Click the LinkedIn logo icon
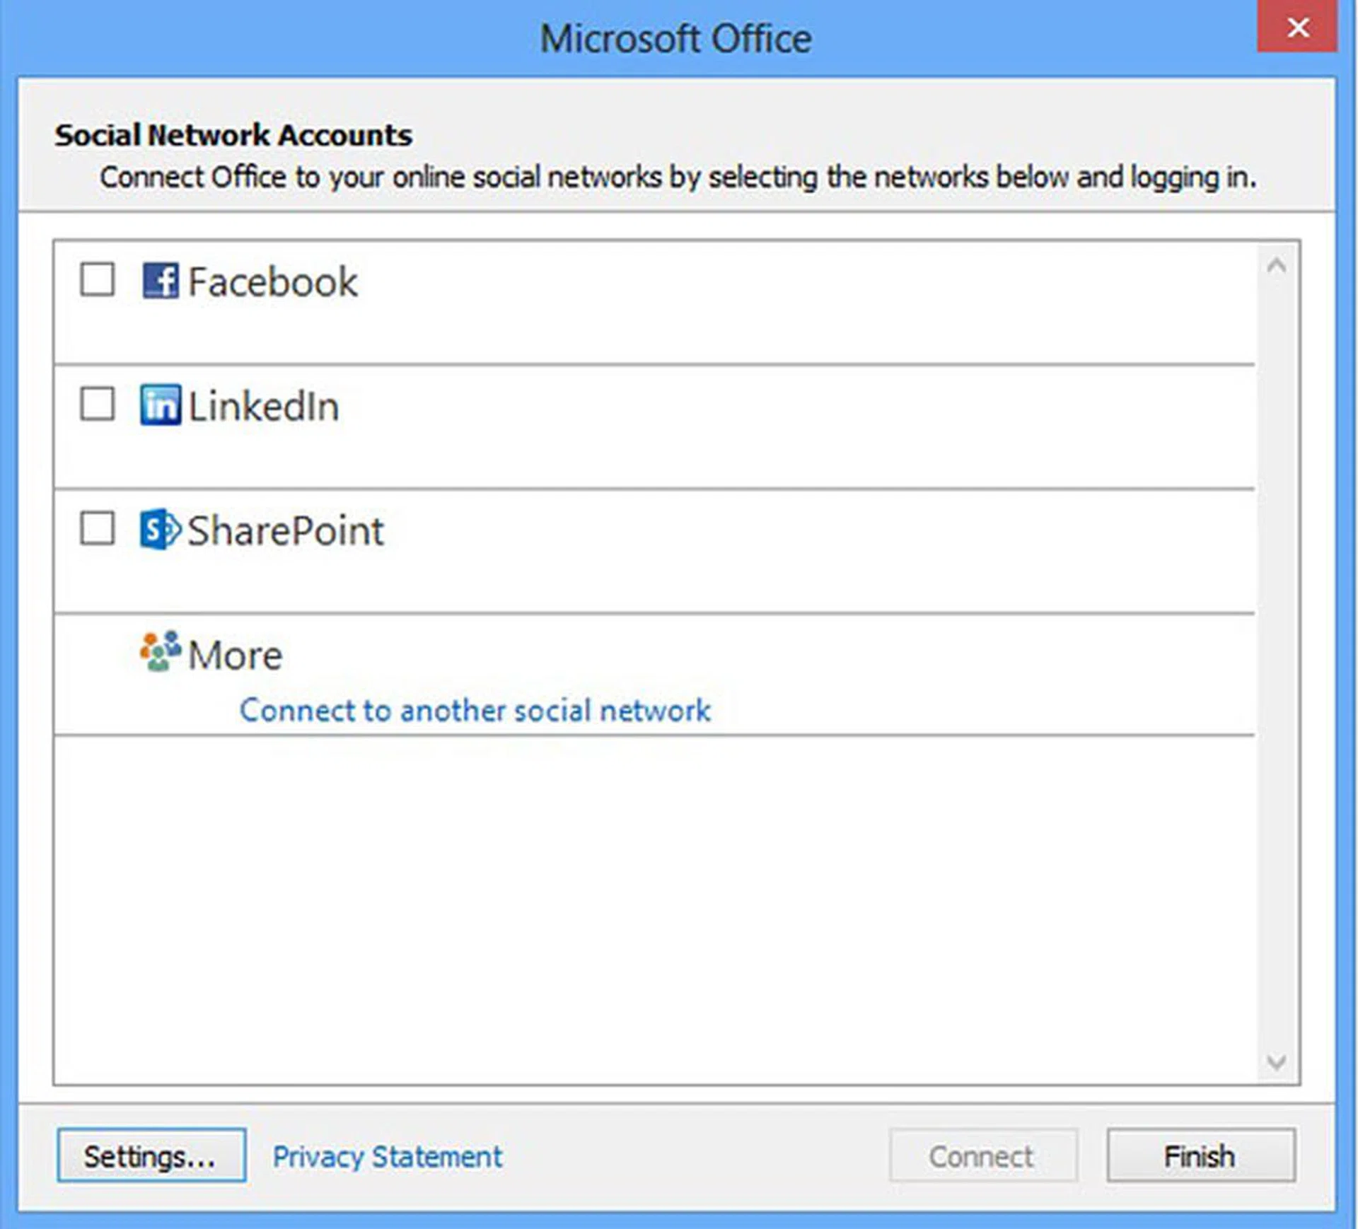The width and height of the screenshot is (1358, 1229). [x=161, y=405]
